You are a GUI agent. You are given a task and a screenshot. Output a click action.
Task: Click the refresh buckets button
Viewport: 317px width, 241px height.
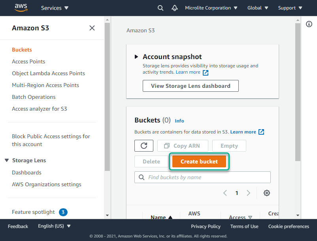pyautogui.click(x=144, y=146)
